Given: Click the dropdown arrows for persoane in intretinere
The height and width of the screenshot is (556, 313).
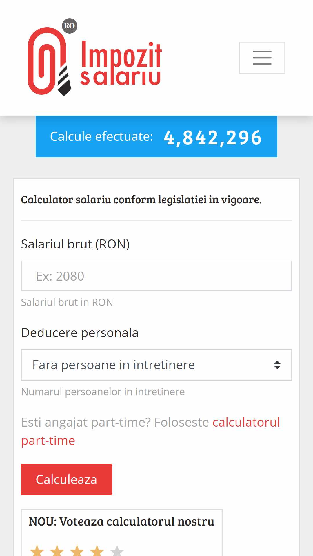Looking at the screenshot, I should (x=277, y=365).
